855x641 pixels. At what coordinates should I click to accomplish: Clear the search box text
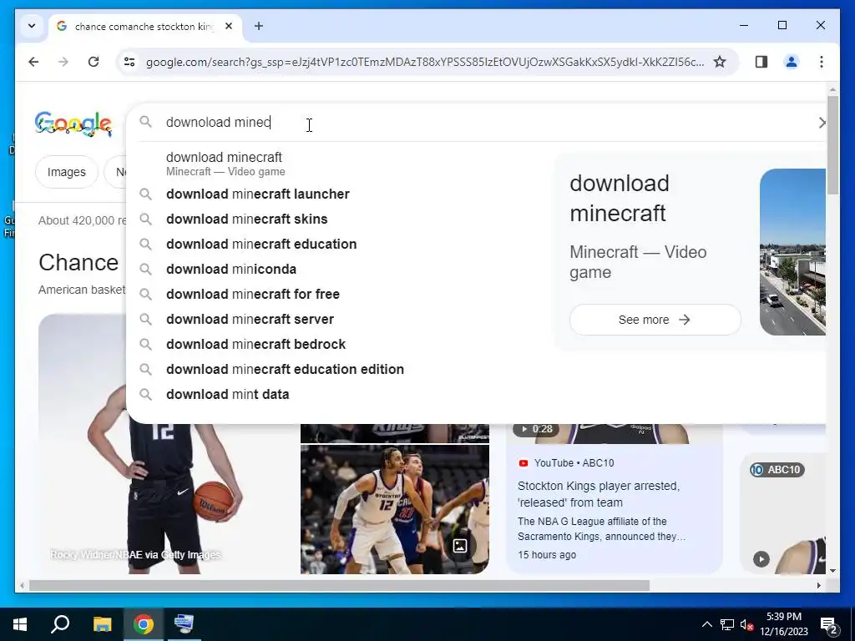(x=822, y=123)
